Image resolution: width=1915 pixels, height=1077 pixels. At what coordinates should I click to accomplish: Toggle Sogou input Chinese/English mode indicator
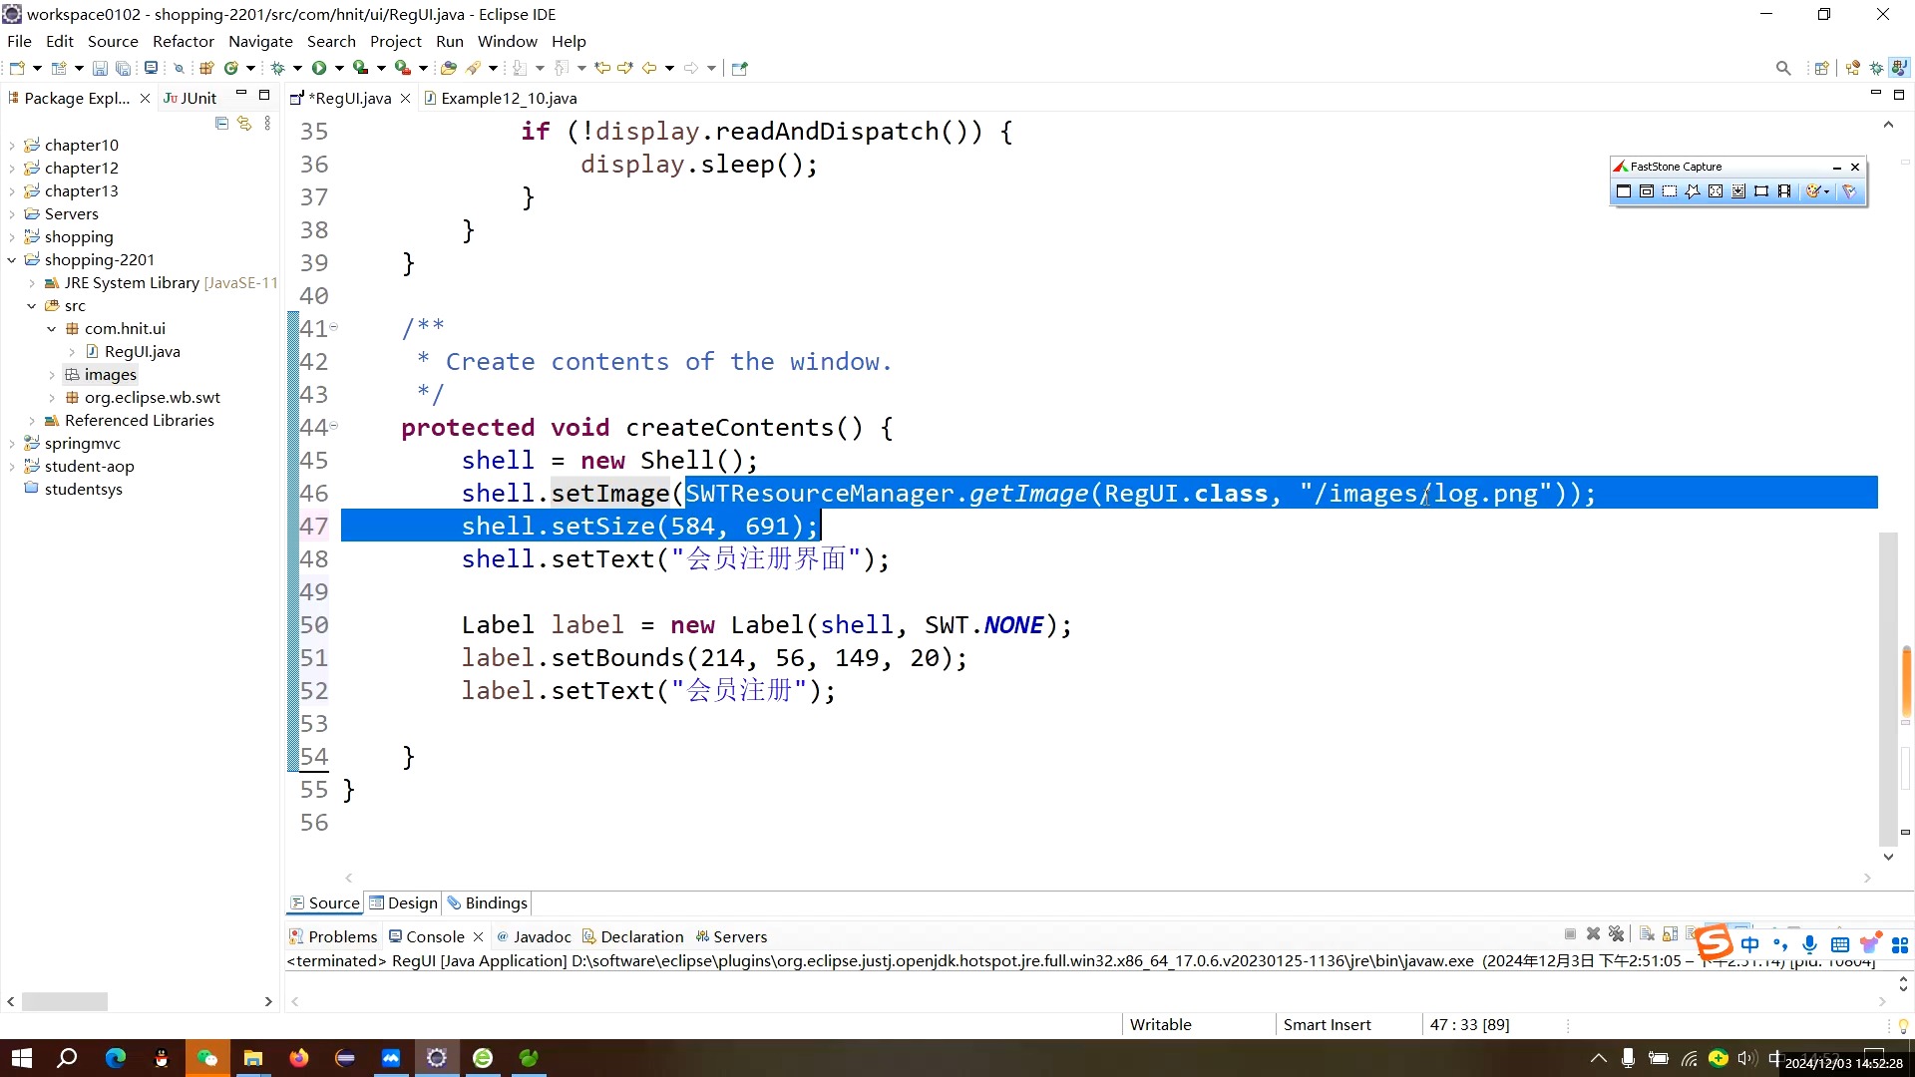1750,944
